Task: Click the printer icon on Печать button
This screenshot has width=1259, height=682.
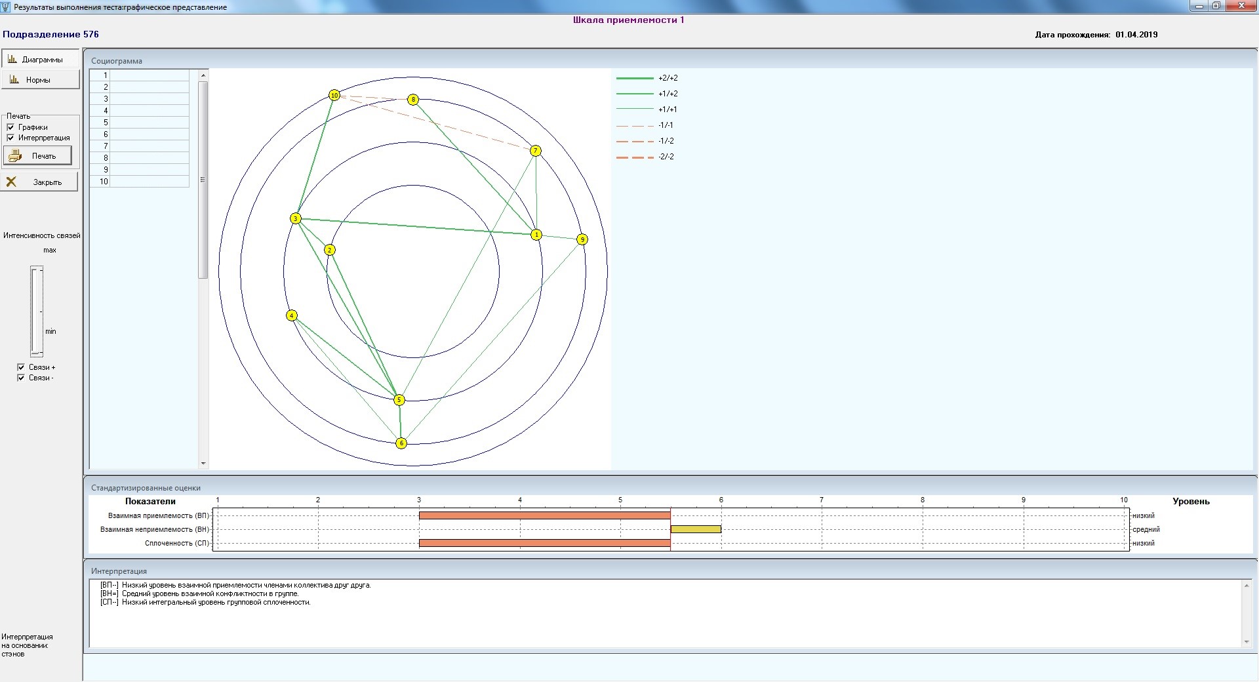Action: click(15, 156)
